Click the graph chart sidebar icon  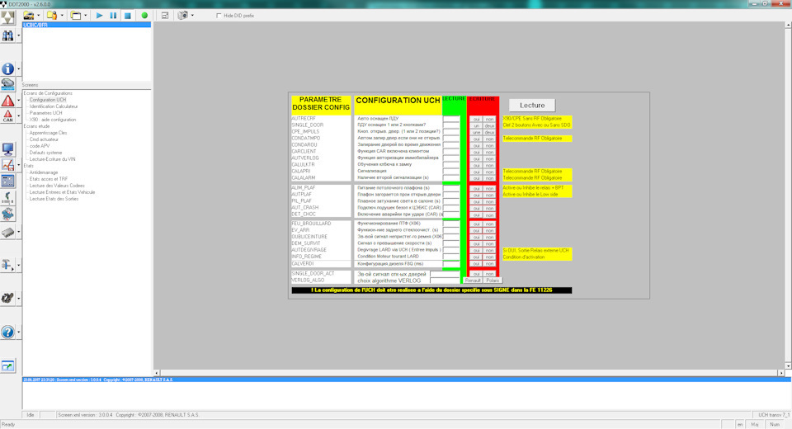tap(7, 165)
